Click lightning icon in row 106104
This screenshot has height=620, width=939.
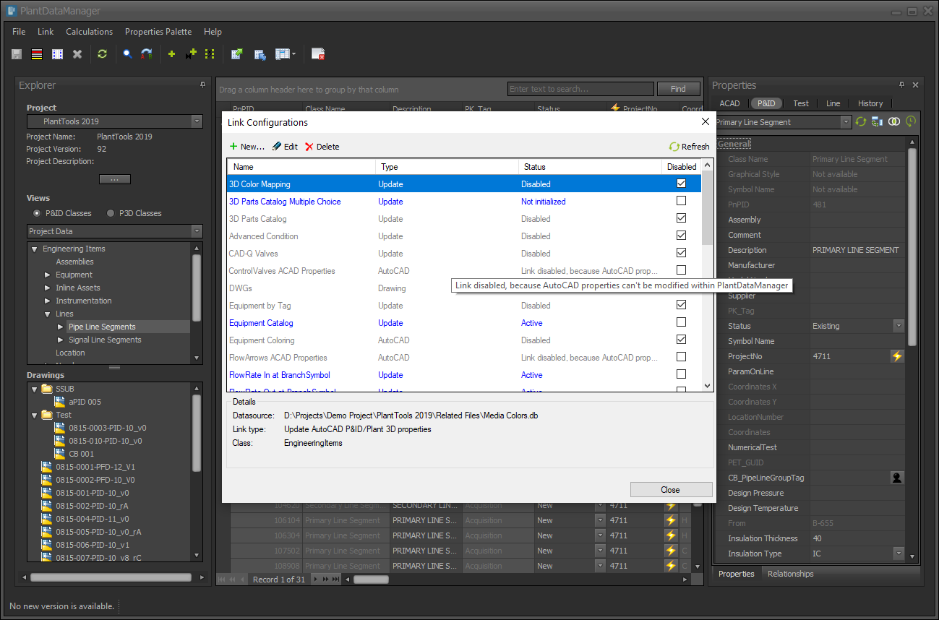[x=671, y=520]
